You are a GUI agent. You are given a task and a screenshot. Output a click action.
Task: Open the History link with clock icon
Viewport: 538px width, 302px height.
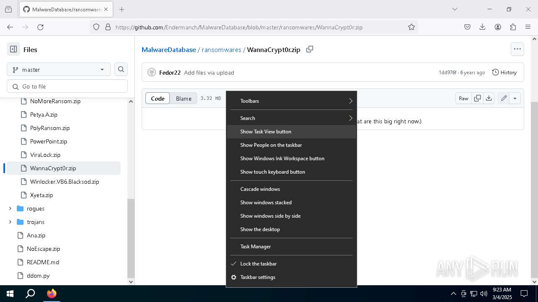pos(504,72)
